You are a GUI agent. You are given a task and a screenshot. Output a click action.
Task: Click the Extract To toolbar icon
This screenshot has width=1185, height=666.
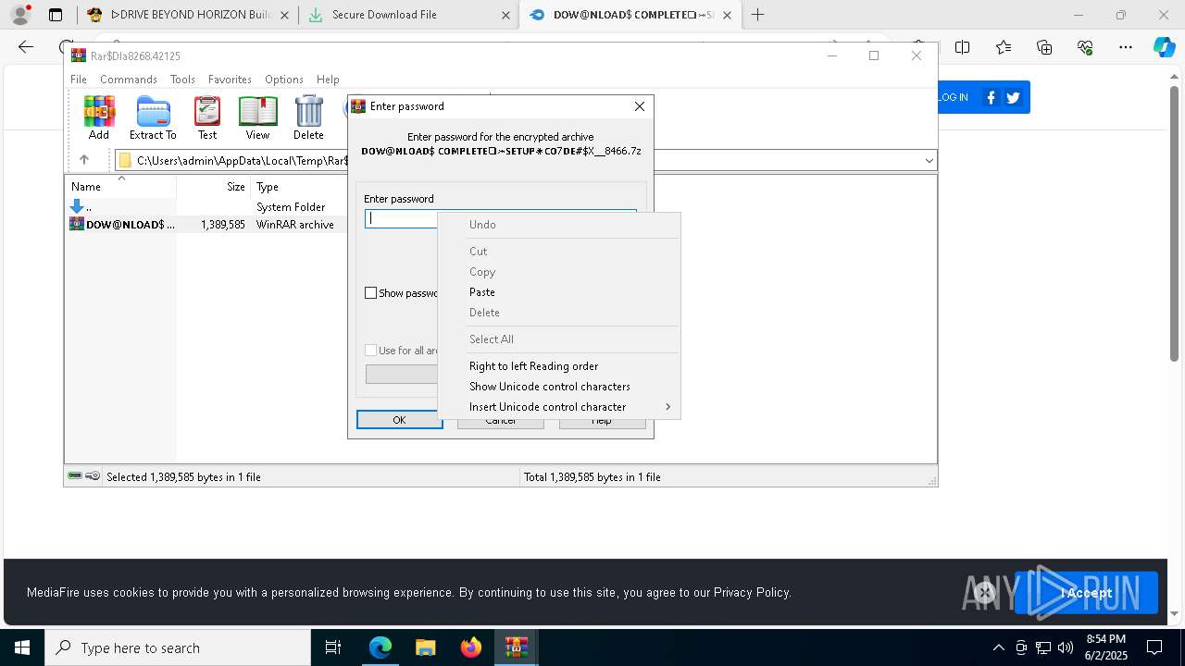tap(153, 118)
